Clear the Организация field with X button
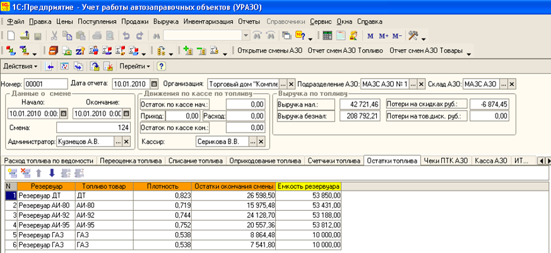 (292, 84)
